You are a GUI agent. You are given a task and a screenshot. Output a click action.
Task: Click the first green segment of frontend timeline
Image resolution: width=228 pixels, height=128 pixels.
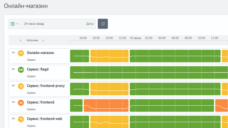tap(76, 106)
